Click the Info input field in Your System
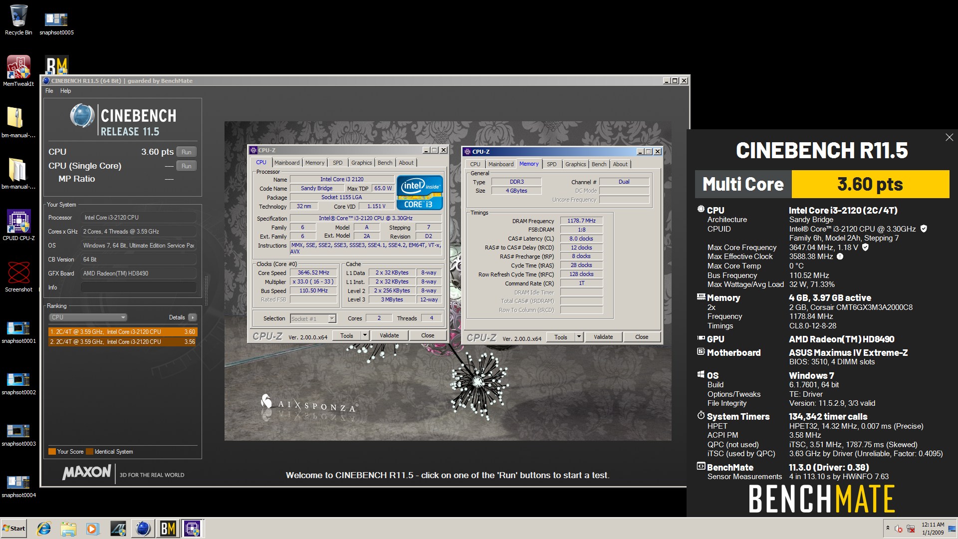The height and width of the screenshot is (539, 958). pyautogui.click(x=138, y=287)
